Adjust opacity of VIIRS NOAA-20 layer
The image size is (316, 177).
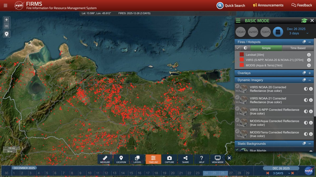pyautogui.click(x=306, y=89)
